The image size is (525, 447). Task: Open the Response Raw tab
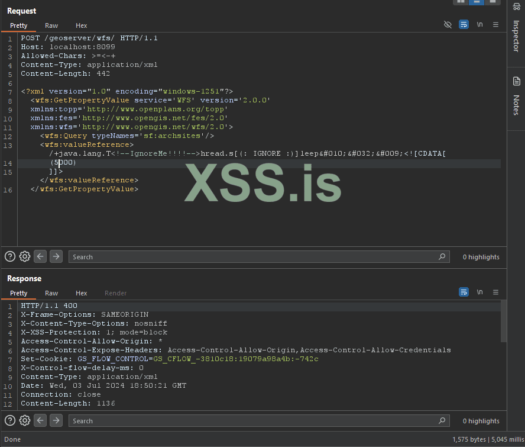click(51, 293)
